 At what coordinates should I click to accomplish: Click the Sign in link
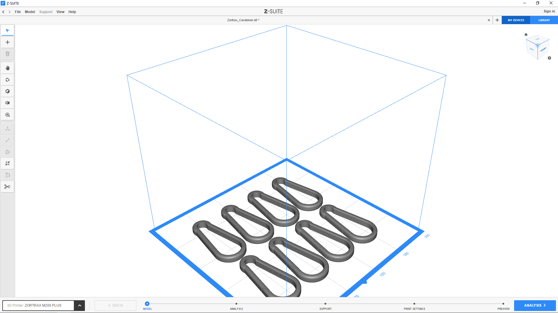pyautogui.click(x=549, y=11)
